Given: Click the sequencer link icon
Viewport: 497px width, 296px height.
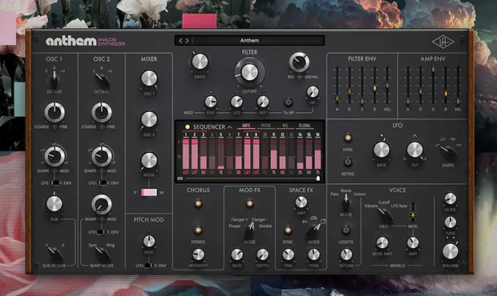Looking at the screenshot, I should (180, 178).
